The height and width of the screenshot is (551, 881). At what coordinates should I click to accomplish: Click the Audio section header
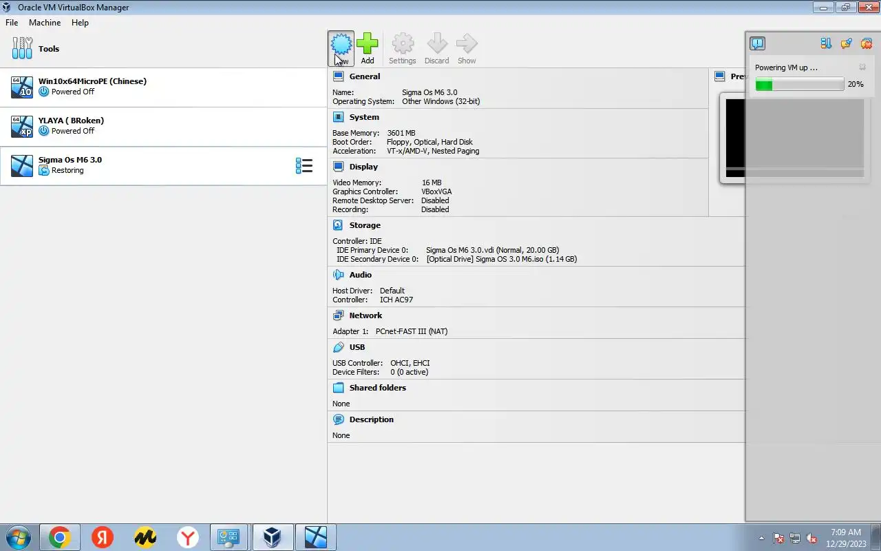point(360,275)
